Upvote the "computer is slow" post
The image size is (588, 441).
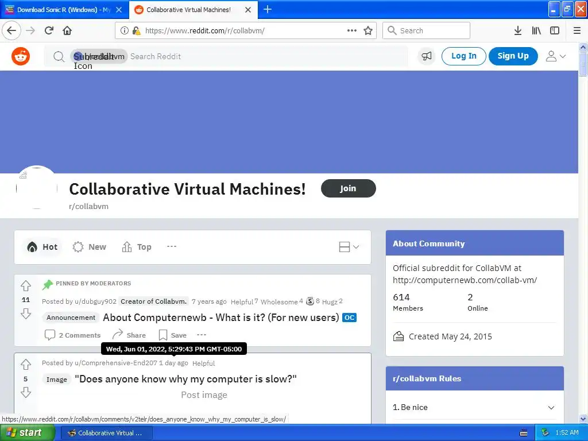tap(25, 365)
